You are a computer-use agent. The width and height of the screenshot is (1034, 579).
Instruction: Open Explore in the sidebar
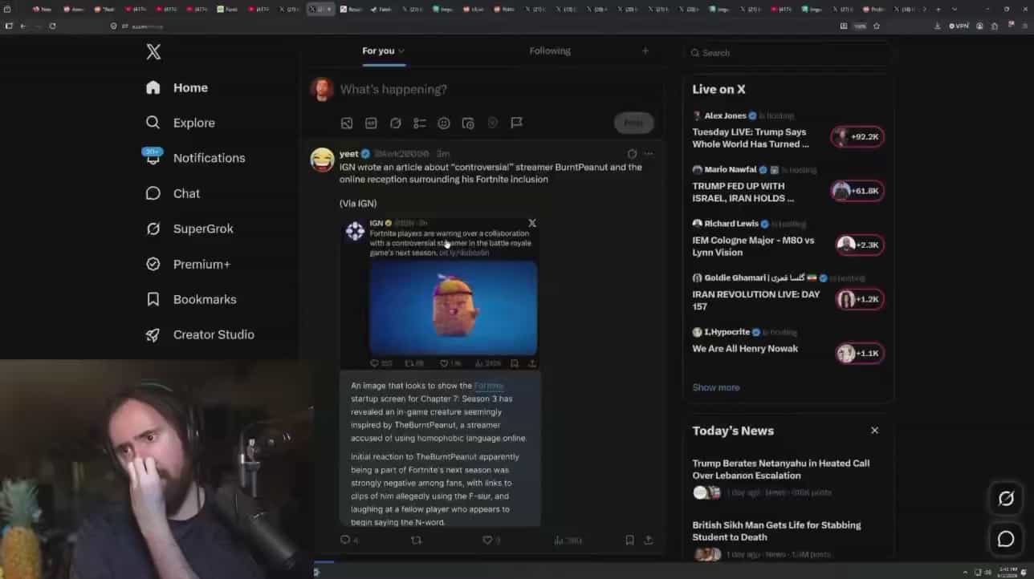180,123
